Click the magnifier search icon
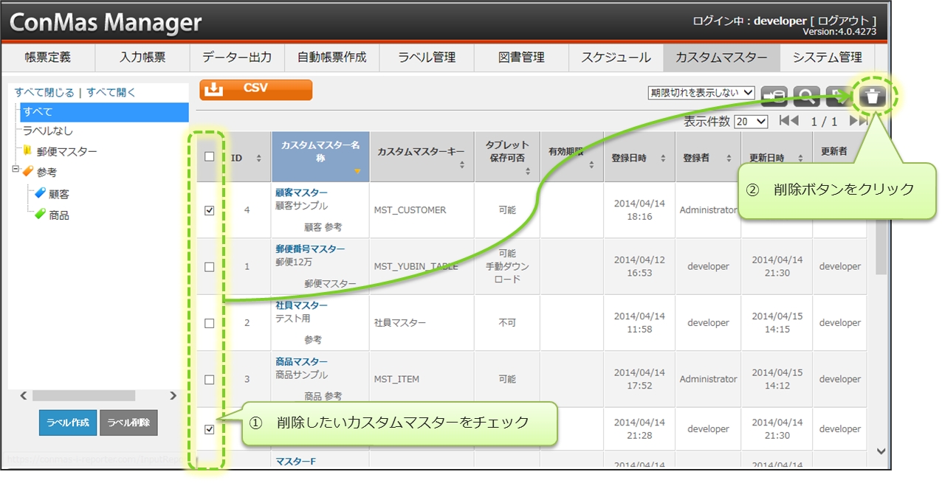The height and width of the screenshot is (483, 942). 807,97
